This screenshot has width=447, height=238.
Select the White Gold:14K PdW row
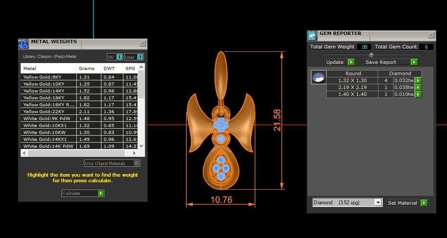[79, 146]
